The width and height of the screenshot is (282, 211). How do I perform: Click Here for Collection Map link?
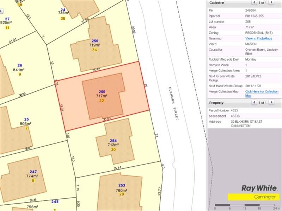(x=262, y=94)
